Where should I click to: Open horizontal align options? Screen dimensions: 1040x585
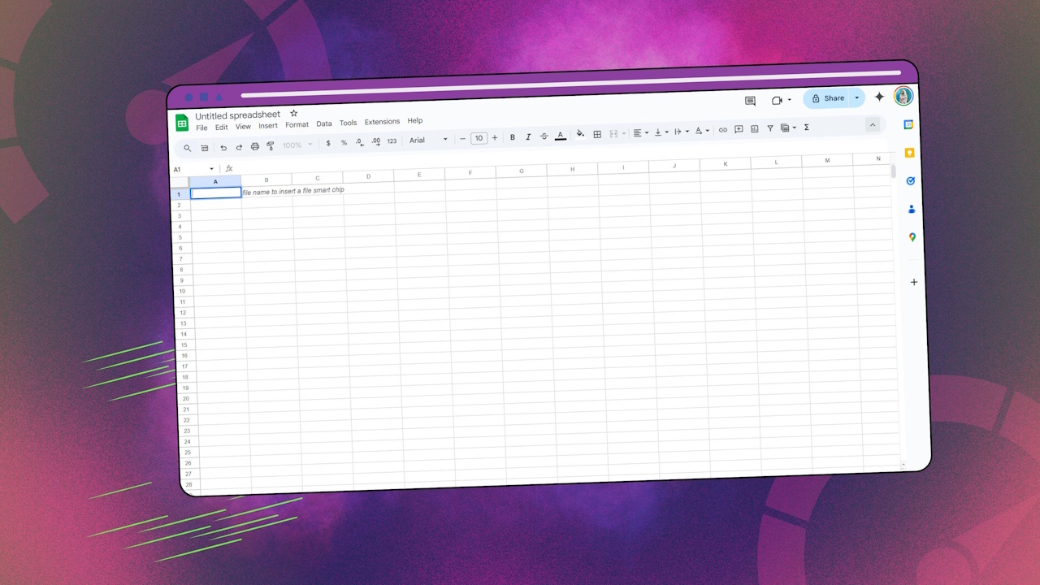point(641,132)
